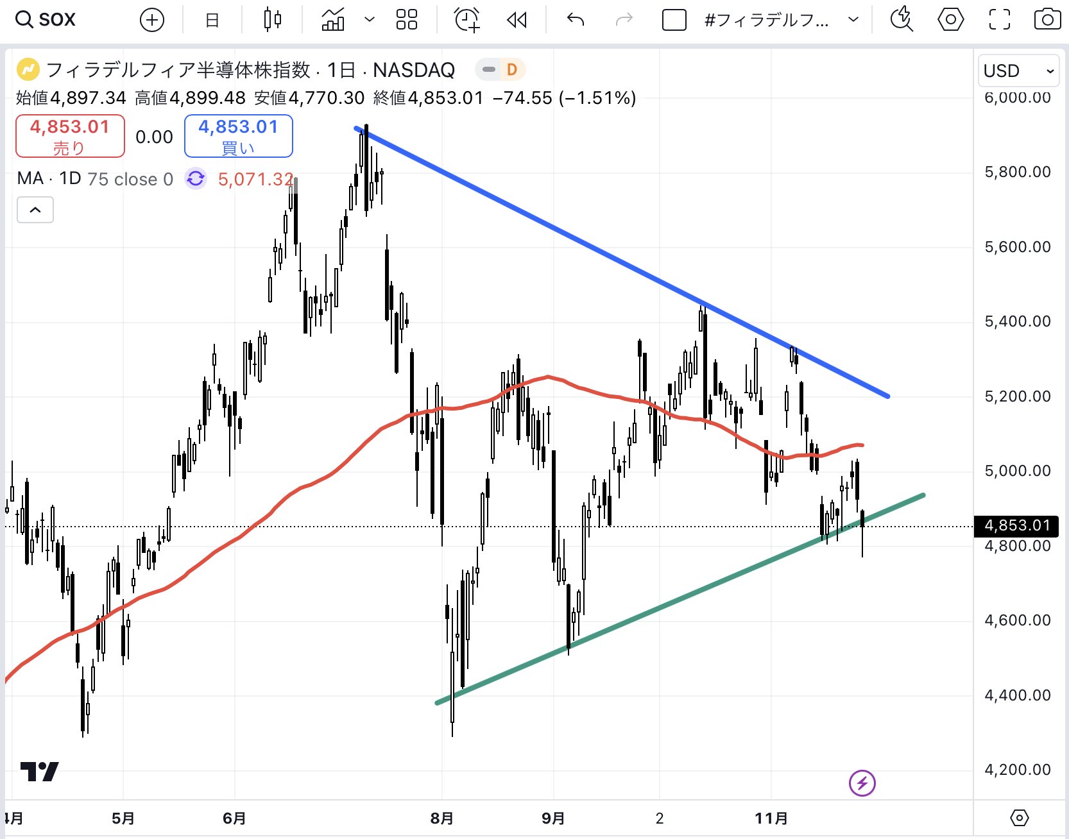Click the change value −74.55 (−1.51%)
The width and height of the screenshot is (1069, 839).
pyautogui.click(x=564, y=98)
